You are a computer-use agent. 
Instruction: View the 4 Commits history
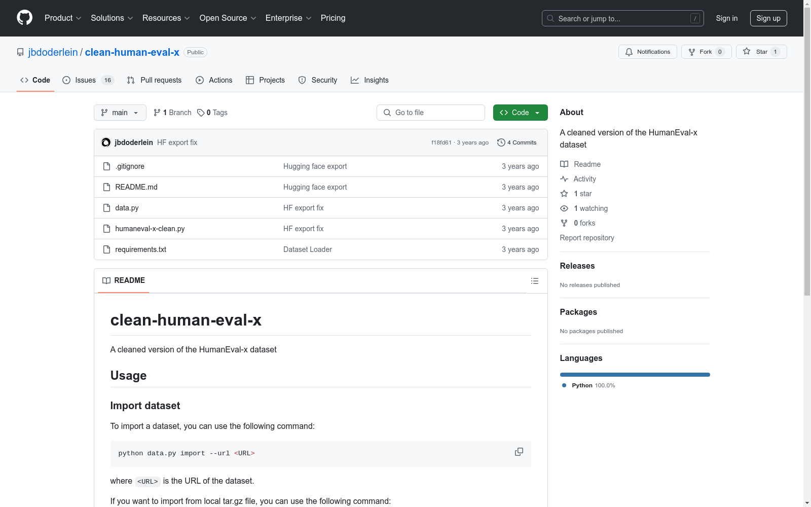point(517,142)
